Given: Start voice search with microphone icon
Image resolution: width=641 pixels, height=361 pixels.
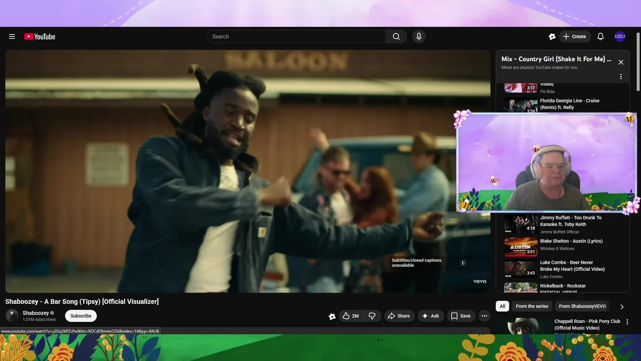Looking at the screenshot, I should (419, 37).
